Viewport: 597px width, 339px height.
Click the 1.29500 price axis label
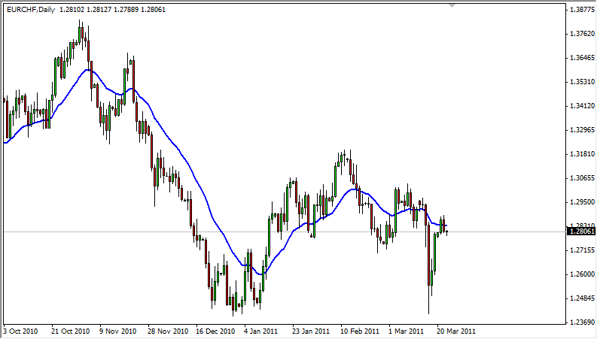[582, 201]
